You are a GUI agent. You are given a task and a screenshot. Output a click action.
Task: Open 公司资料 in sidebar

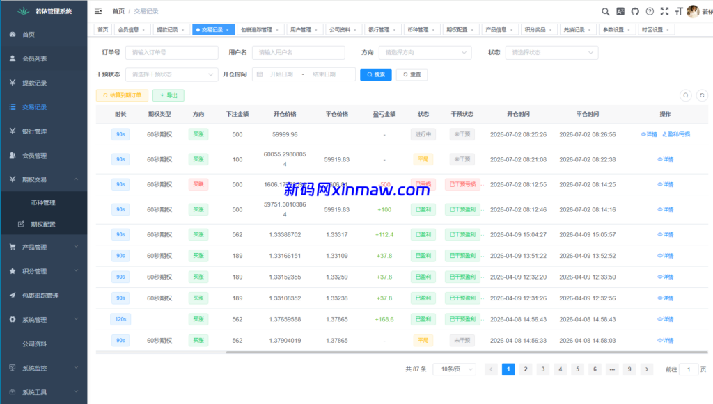(x=35, y=344)
